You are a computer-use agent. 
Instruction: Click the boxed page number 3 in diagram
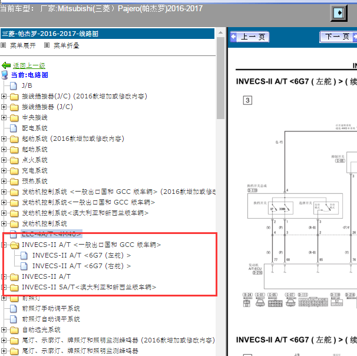(x=247, y=100)
